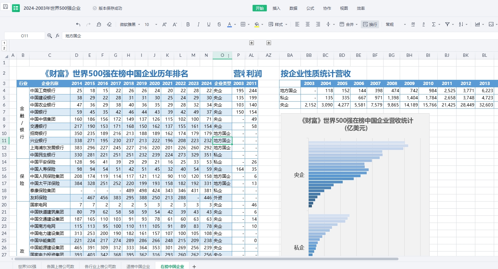Click the Sort A-Z icon

point(461,24)
